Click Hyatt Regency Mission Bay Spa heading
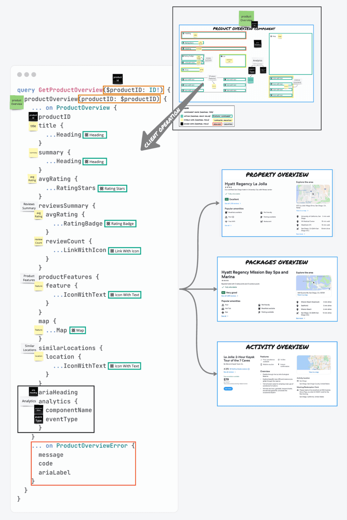 coord(255,275)
